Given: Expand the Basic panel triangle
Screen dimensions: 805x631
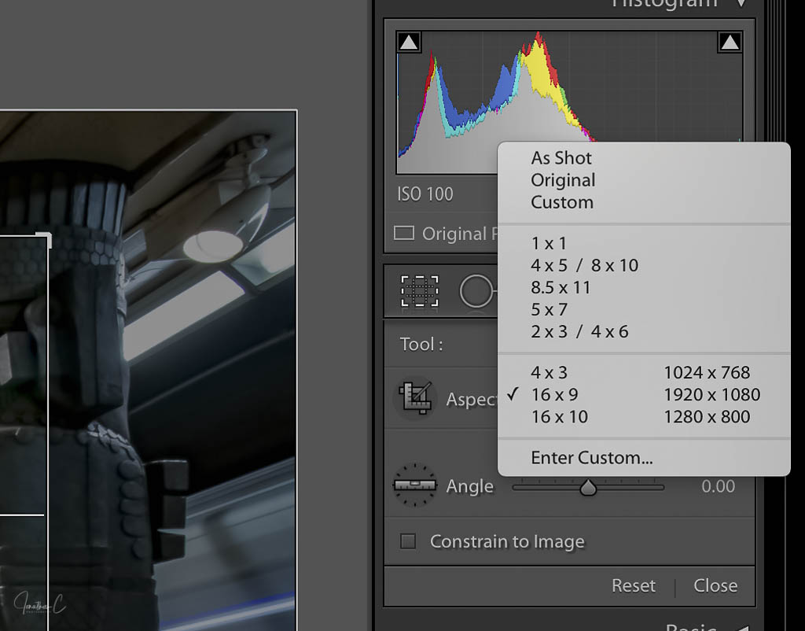Looking at the screenshot, I should [x=741, y=627].
